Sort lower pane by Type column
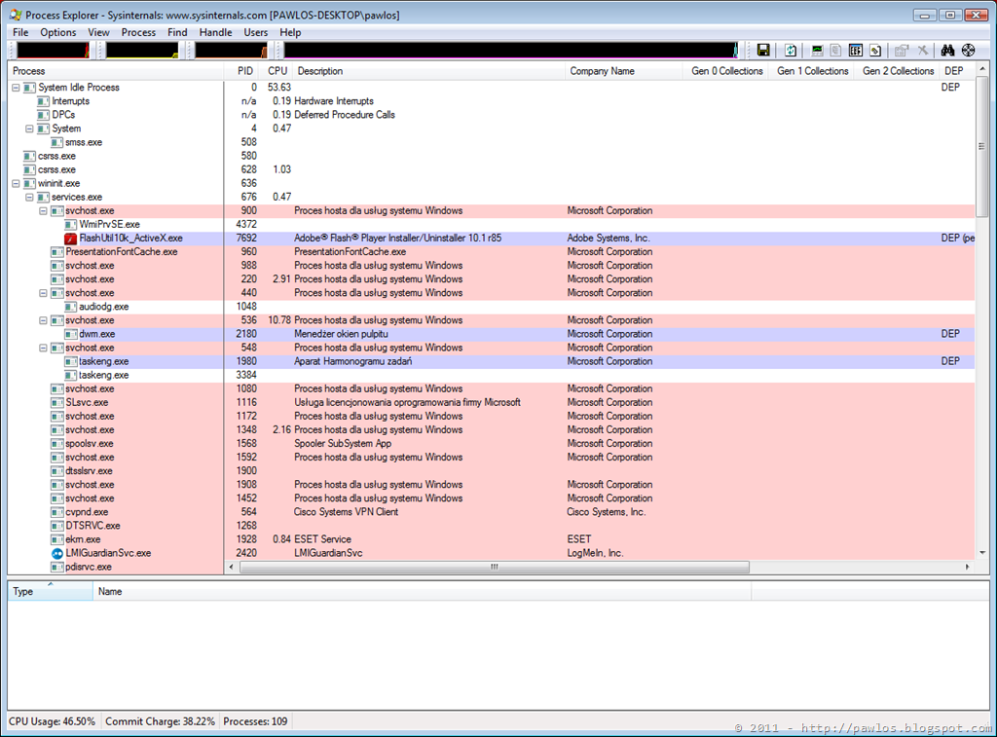 [51, 591]
